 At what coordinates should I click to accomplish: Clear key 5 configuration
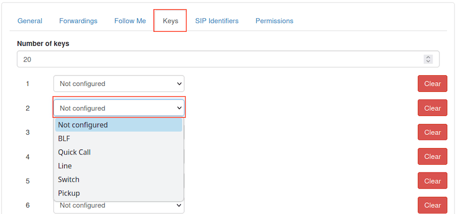pyautogui.click(x=432, y=181)
